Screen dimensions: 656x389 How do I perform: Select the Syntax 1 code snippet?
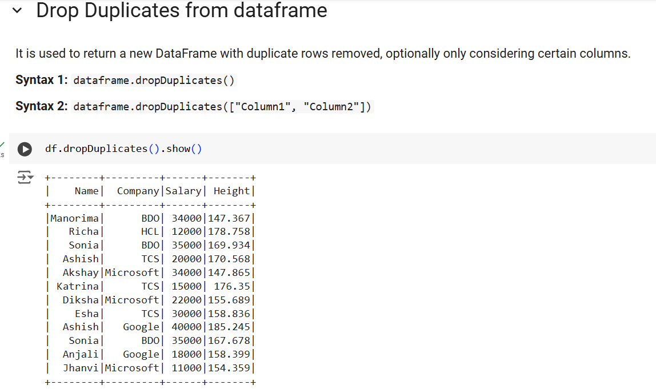(154, 80)
